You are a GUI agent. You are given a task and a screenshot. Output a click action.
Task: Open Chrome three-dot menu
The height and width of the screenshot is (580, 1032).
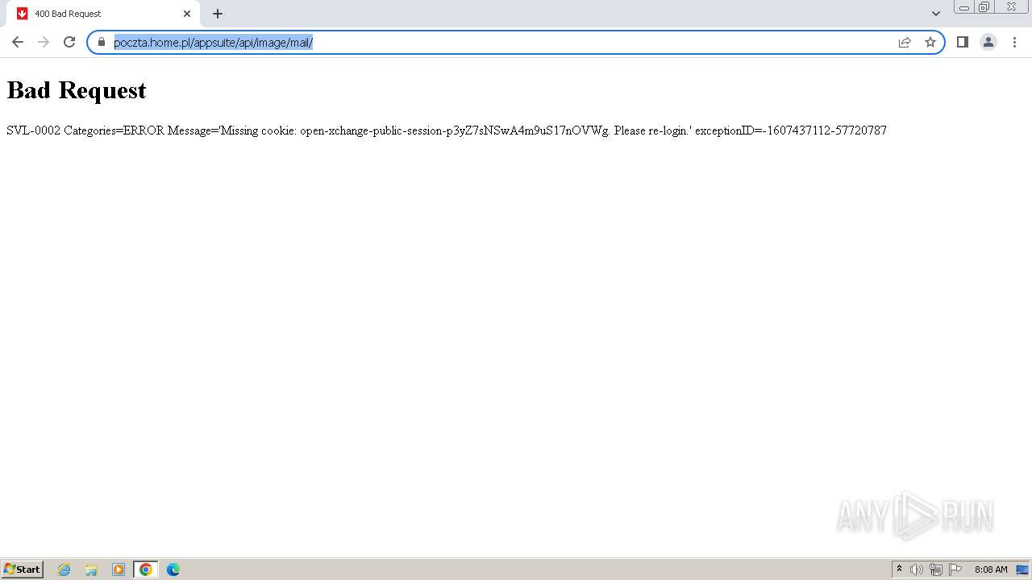[x=1014, y=42]
